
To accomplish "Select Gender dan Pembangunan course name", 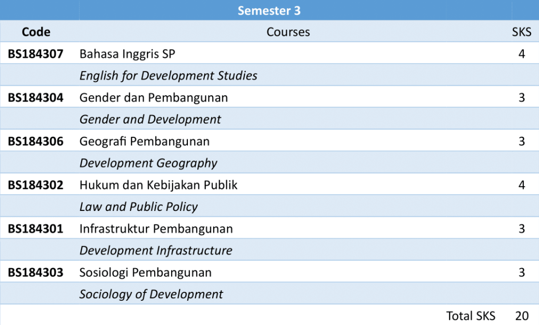I will [x=154, y=98].
